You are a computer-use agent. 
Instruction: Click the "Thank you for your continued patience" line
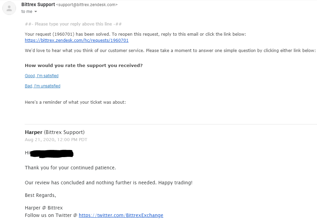[70, 168]
